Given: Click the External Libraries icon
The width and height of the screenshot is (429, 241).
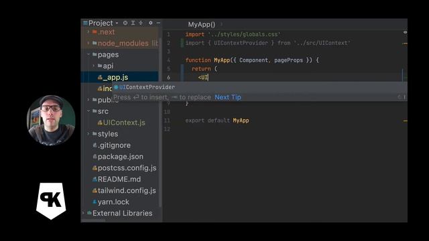Looking at the screenshot, I should click(89, 213).
